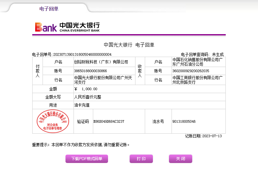258x172 pixels.
Task: Click verification code E86D049D684C3237
Action: (109, 121)
